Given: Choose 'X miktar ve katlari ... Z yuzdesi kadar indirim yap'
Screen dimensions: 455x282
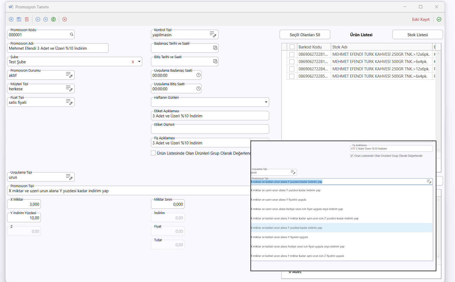Looking at the screenshot, I should tap(342, 218).
